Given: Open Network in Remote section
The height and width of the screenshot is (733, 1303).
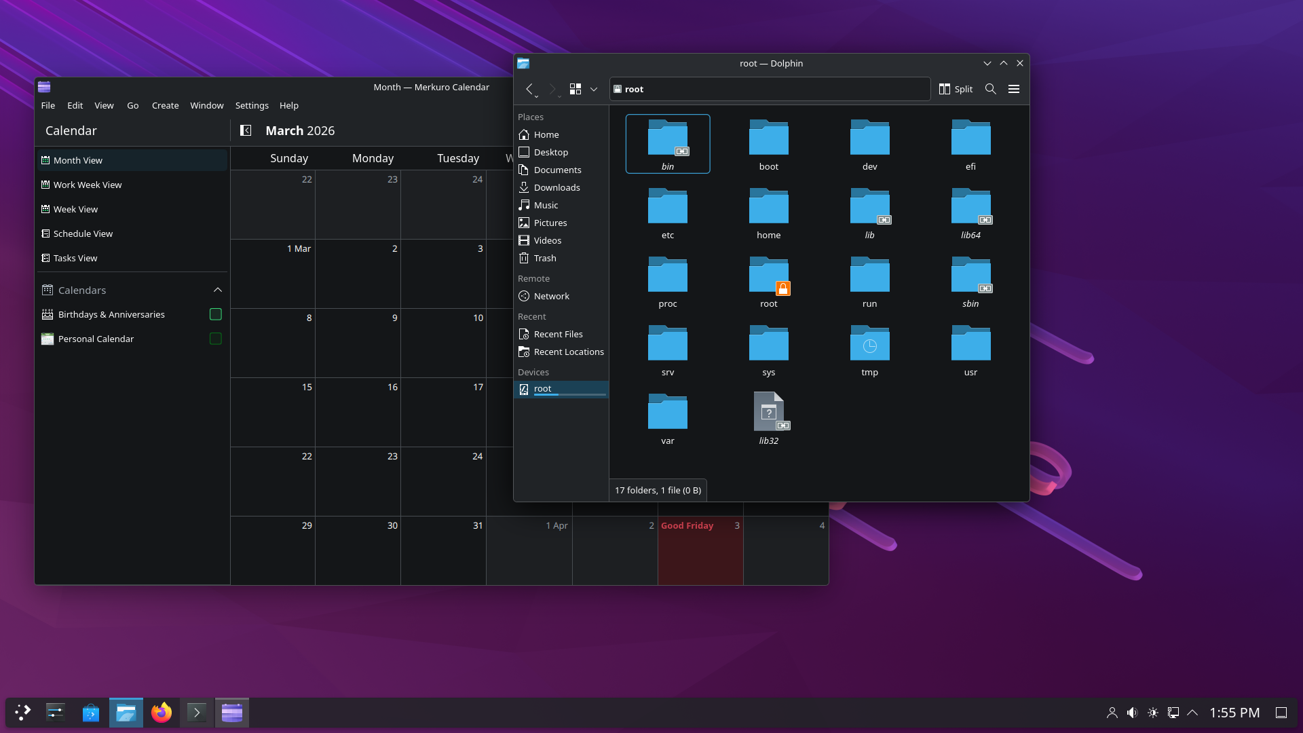Looking at the screenshot, I should [x=561, y=296].
